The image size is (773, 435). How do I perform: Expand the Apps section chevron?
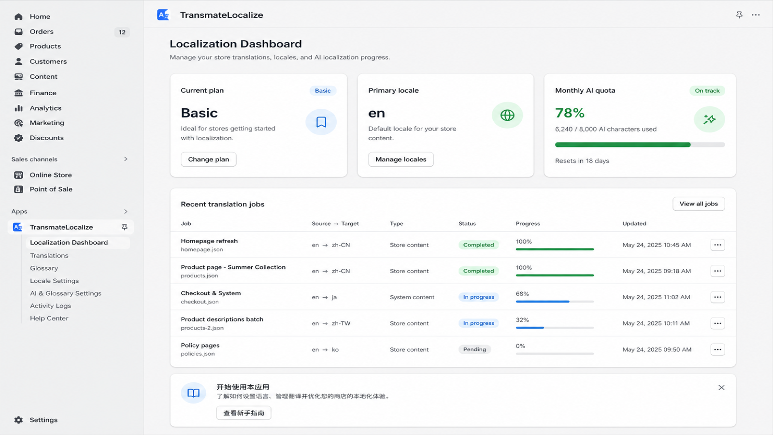point(126,211)
